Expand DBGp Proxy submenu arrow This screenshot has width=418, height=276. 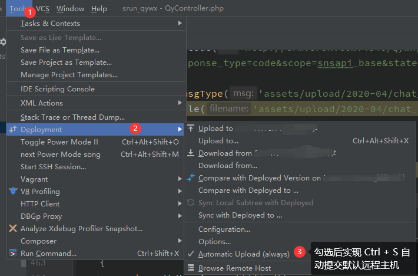coord(180,216)
